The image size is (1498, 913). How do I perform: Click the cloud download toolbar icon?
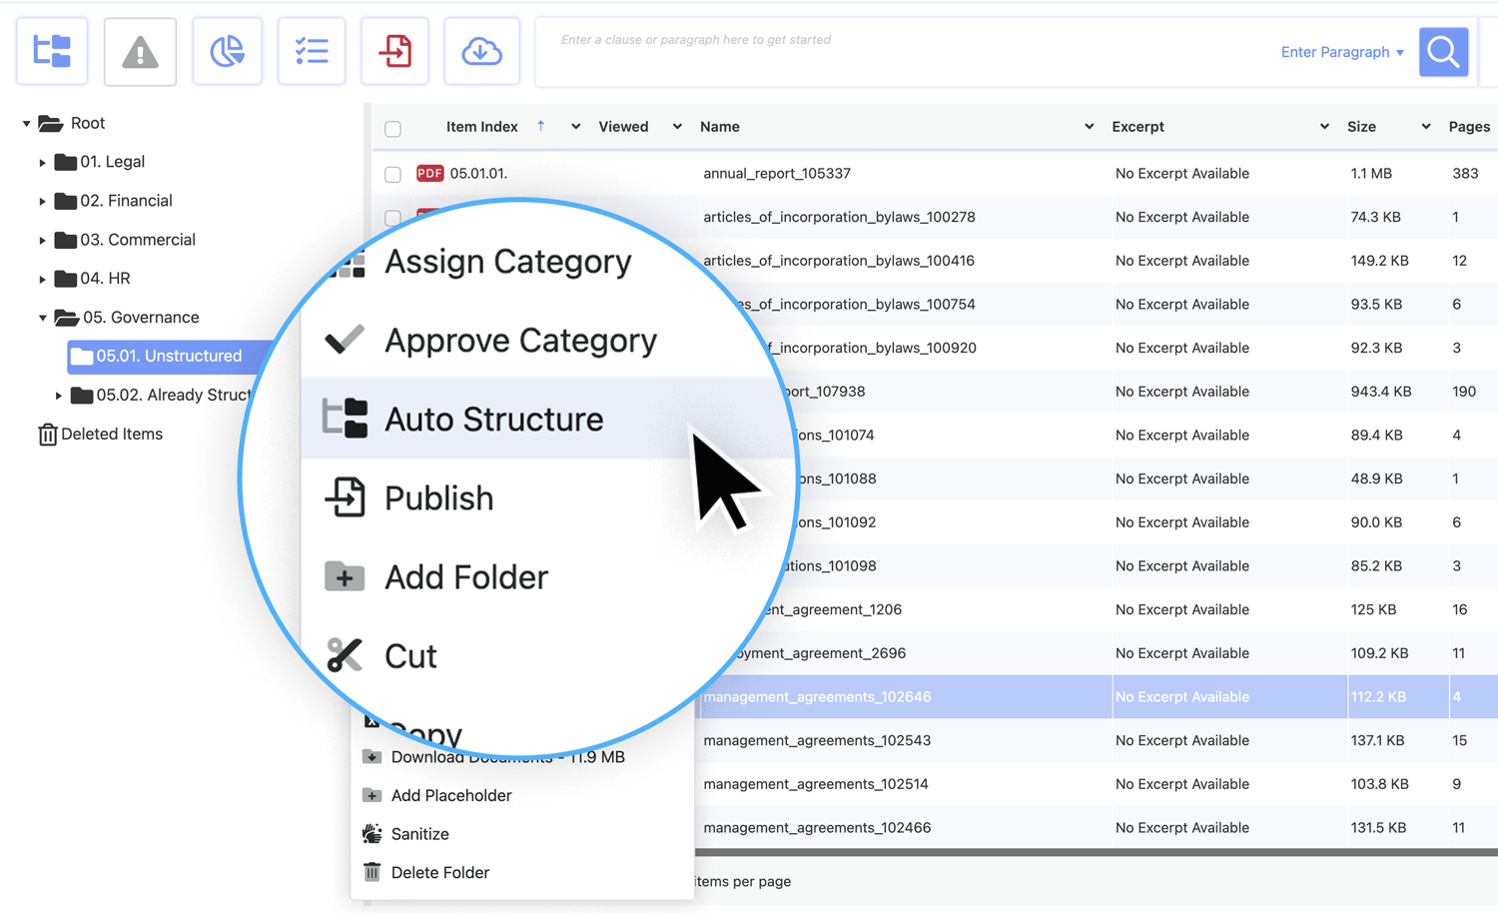[x=481, y=51]
